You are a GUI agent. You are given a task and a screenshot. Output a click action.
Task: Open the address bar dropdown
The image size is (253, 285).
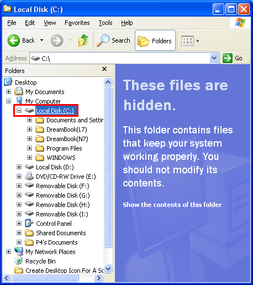(x=214, y=58)
